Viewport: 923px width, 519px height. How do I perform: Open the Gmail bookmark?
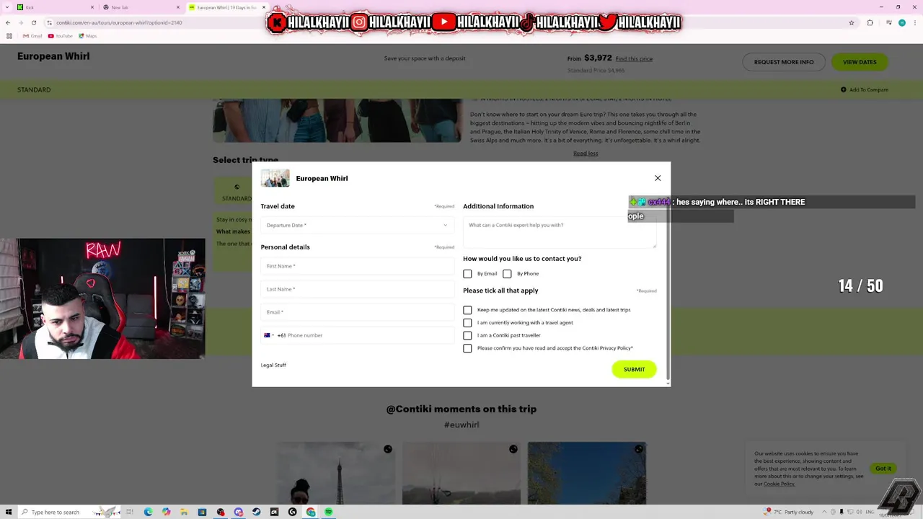[x=32, y=36]
